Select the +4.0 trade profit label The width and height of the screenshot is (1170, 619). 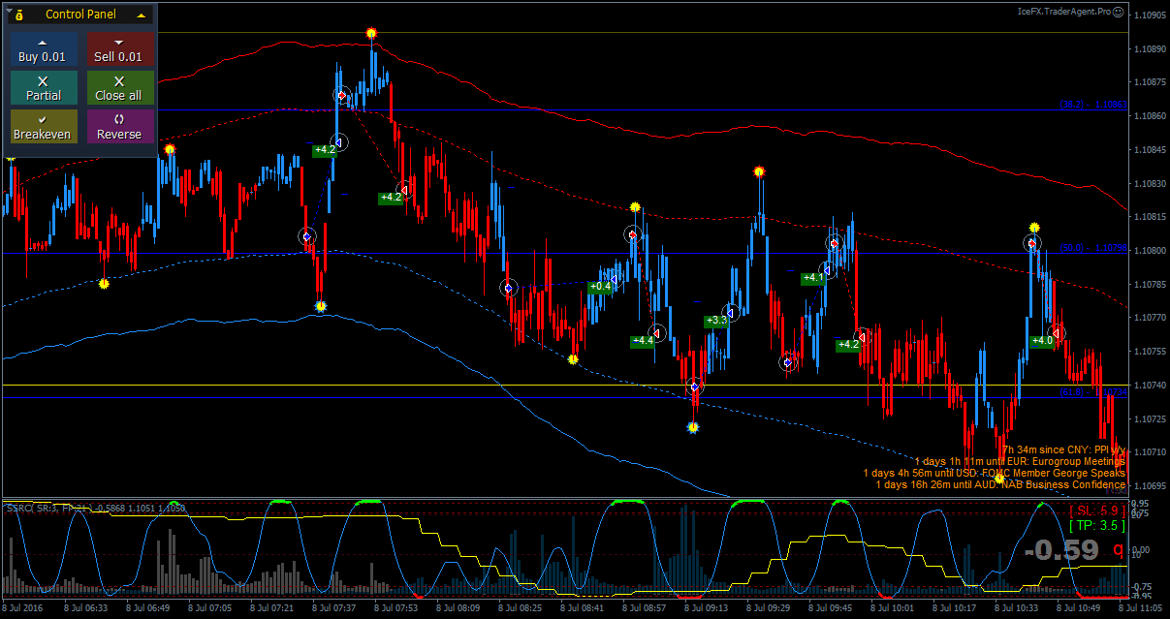click(1042, 341)
